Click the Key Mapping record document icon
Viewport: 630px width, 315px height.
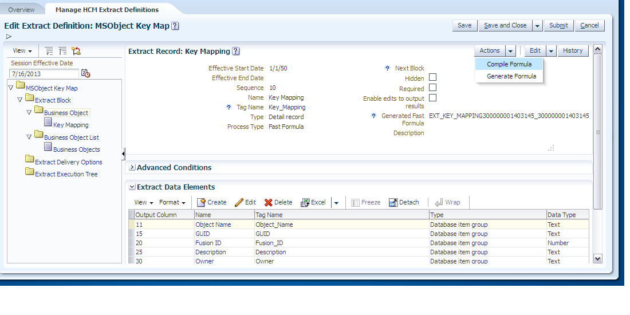pyautogui.click(x=48, y=122)
